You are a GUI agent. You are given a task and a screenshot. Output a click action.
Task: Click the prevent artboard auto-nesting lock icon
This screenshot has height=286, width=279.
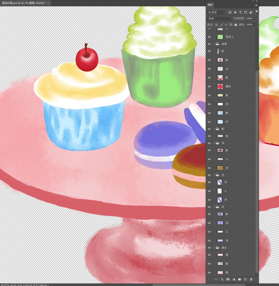click(x=231, y=25)
